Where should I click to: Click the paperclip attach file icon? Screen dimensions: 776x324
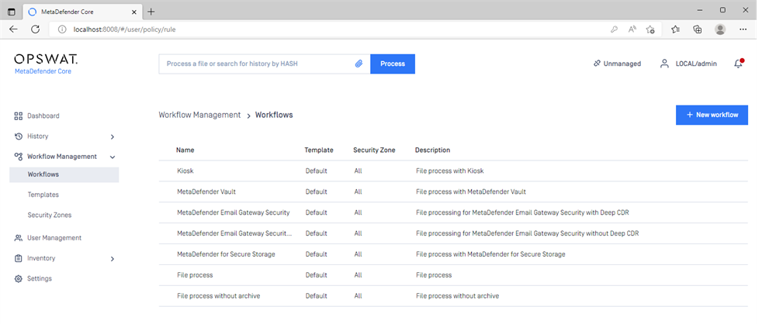(x=359, y=64)
